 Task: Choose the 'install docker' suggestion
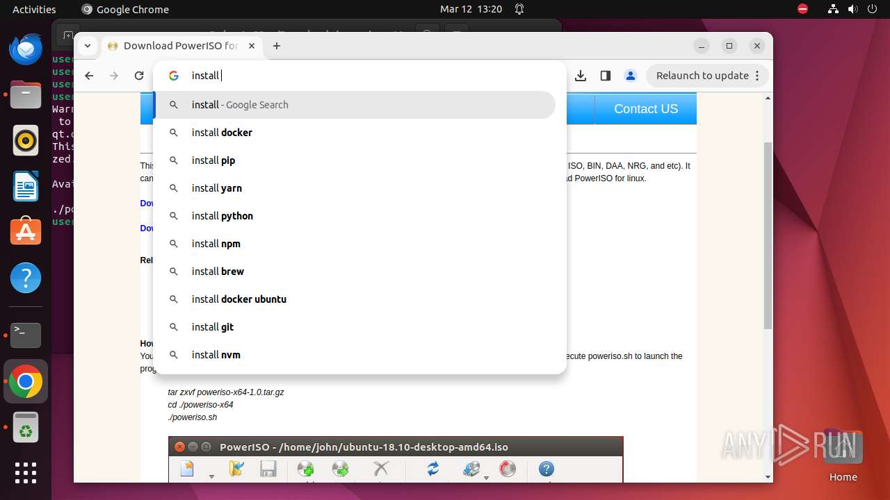tap(355, 133)
